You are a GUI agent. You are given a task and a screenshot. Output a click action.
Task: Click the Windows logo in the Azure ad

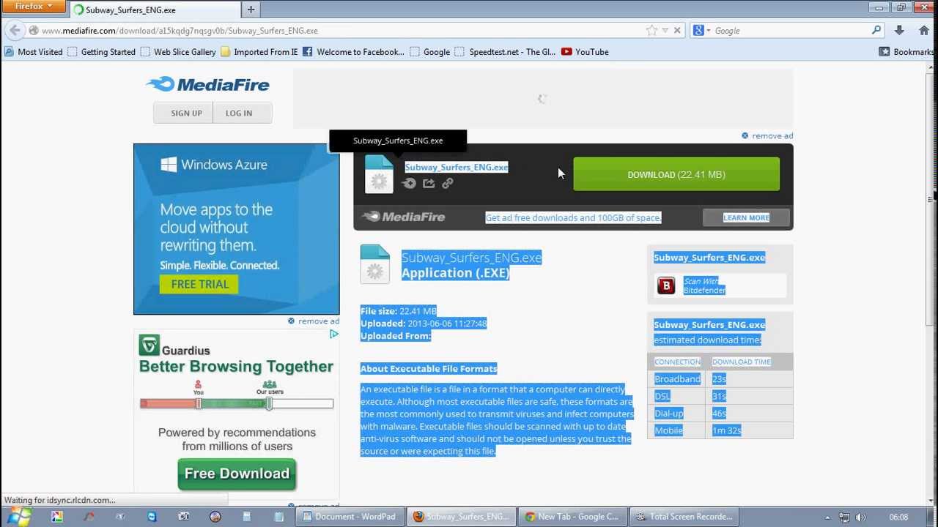coord(169,165)
